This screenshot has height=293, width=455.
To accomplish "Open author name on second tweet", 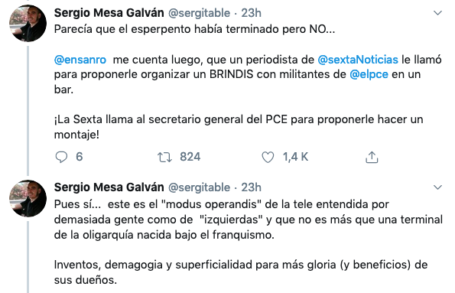I will coord(109,187).
